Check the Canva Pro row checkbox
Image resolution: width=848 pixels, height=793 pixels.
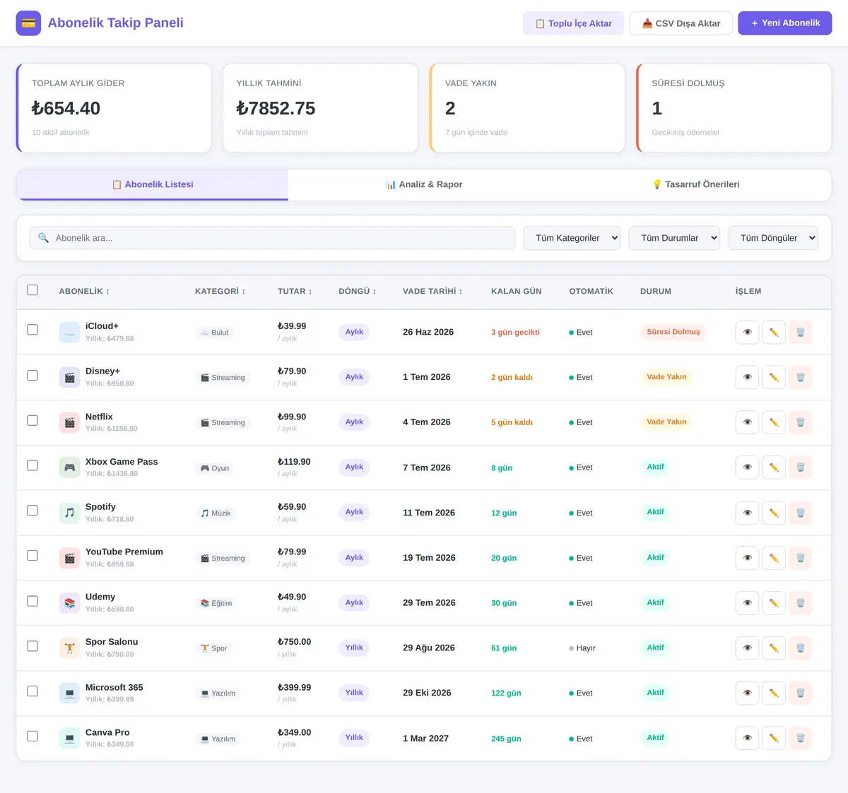coord(33,737)
